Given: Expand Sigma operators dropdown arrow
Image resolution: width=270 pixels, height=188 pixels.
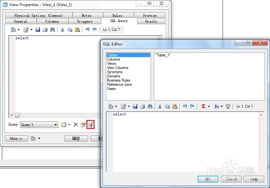Looking at the screenshot, I should pos(209,106).
